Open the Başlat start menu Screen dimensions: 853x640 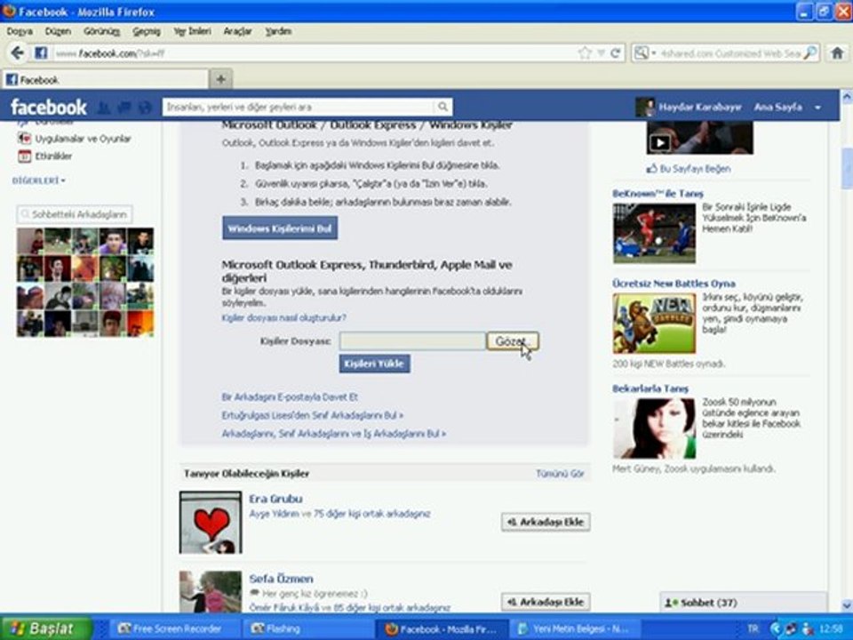(45, 628)
